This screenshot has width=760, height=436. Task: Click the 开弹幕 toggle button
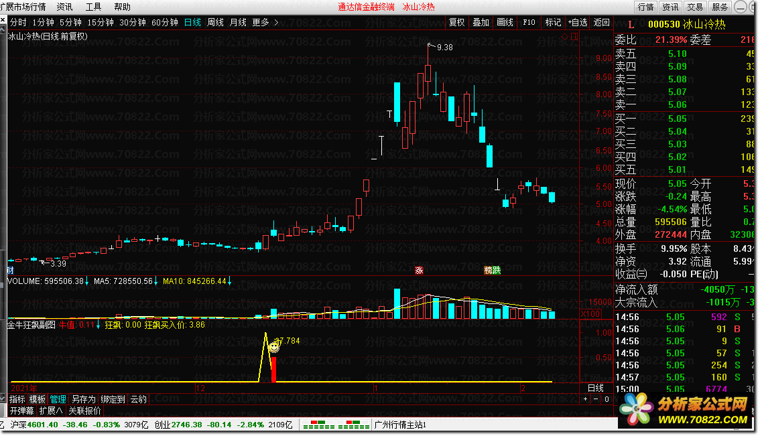(22, 411)
